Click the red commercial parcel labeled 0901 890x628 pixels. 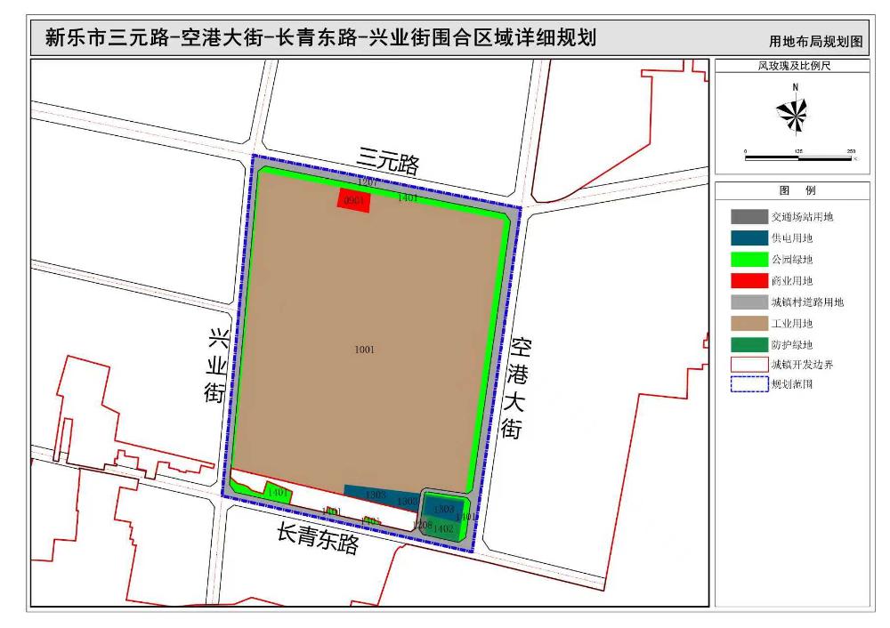(353, 200)
